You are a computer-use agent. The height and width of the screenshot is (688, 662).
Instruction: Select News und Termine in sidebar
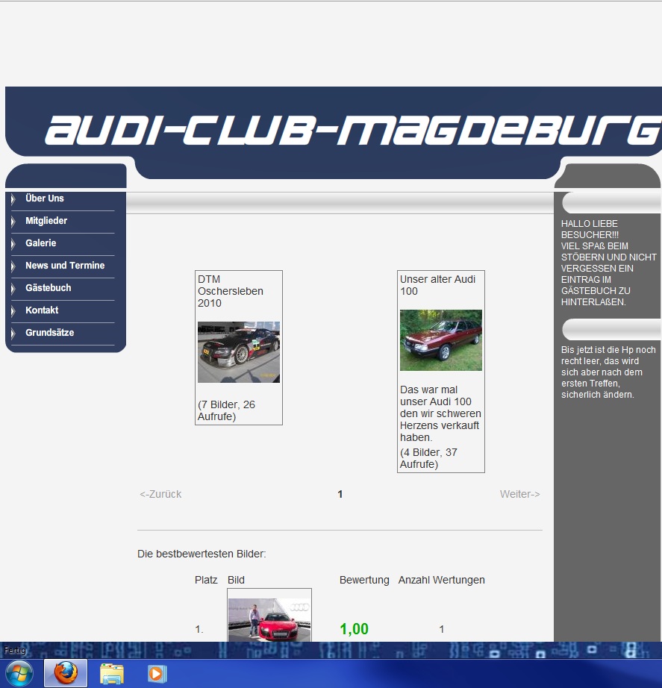click(x=65, y=266)
